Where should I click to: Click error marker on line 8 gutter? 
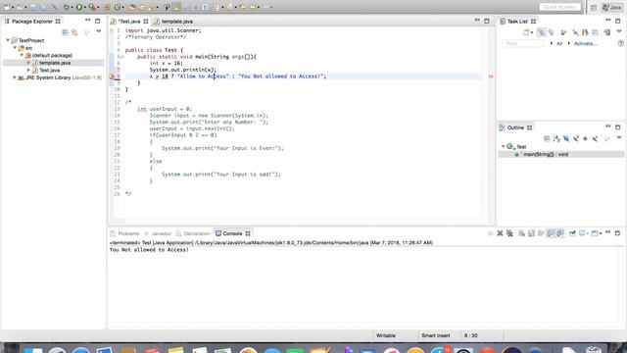[x=113, y=76]
